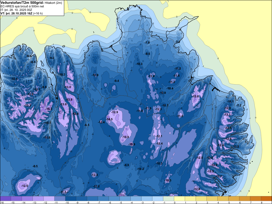Click the -9.2 temperature value
This screenshot has width=272, height=204.
[52, 58]
